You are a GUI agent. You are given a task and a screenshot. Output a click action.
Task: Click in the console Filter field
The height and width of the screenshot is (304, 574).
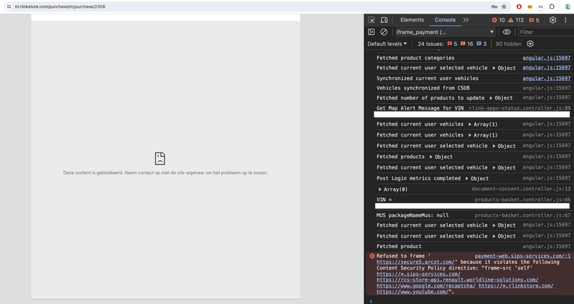tap(545, 32)
